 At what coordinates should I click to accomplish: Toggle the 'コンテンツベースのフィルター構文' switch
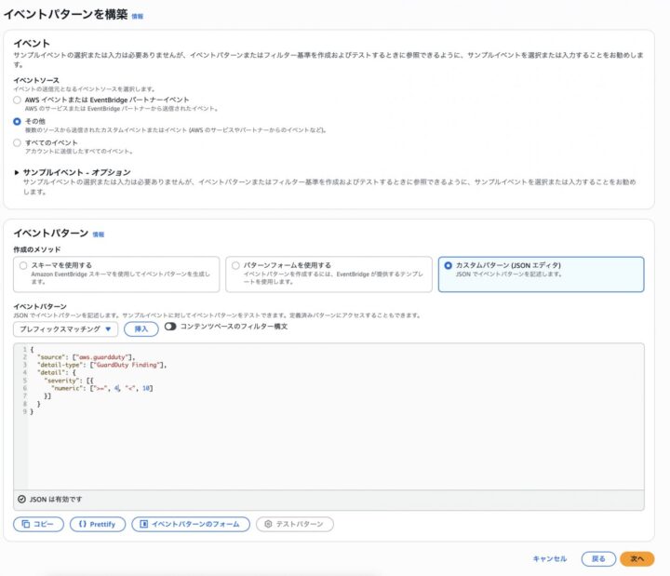pyautogui.click(x=170, y=327)
